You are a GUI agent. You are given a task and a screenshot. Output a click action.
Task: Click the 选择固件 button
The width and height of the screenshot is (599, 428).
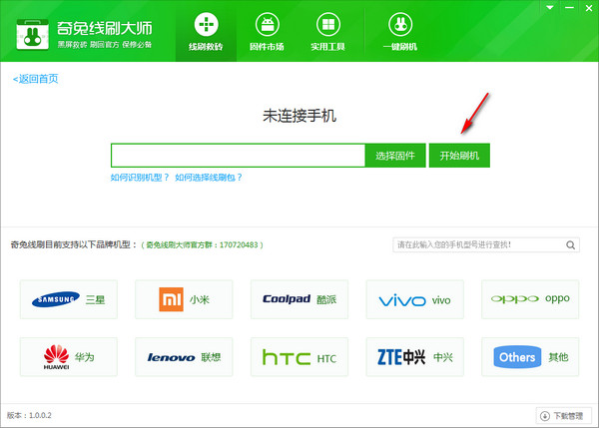coord(395,156)
